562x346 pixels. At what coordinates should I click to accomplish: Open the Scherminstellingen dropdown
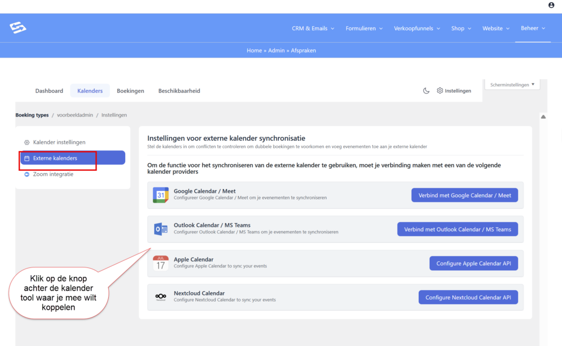click(512, 85)
